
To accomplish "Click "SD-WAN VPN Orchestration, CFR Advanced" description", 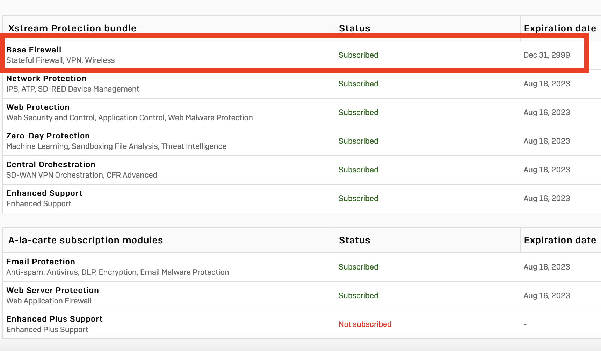I will pos(82,175).
